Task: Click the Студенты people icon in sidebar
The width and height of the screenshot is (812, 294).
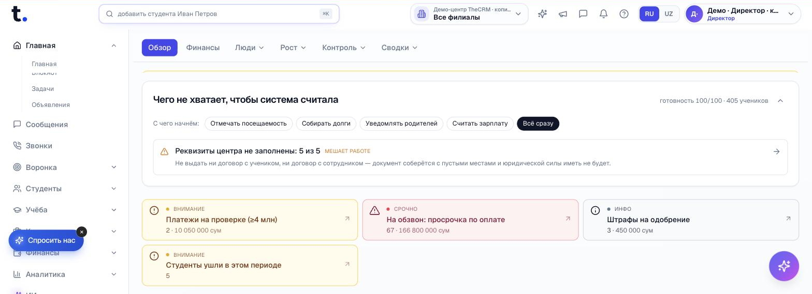Action: coord(17,189)
